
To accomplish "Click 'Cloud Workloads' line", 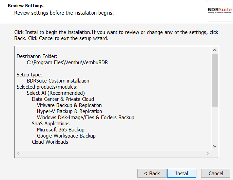I will [x=50, y=142].
